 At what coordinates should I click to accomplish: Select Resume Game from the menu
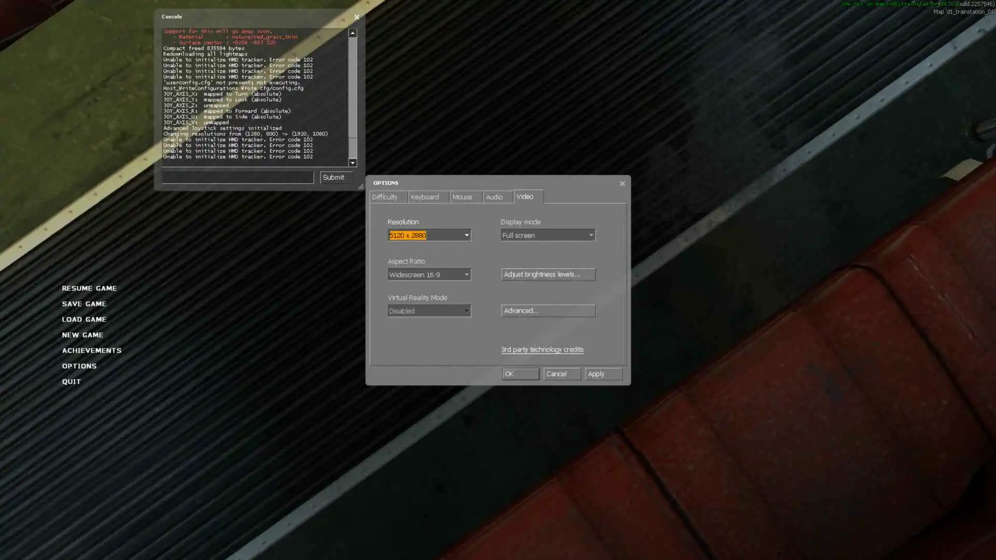click(x=89, y=288)
